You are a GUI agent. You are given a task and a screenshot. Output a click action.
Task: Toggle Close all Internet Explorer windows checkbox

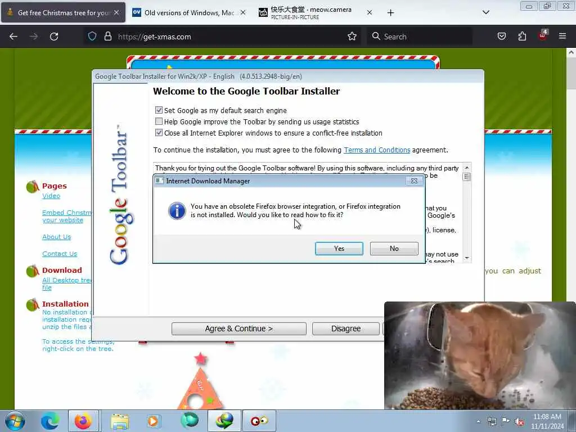(x=159, y=133)
